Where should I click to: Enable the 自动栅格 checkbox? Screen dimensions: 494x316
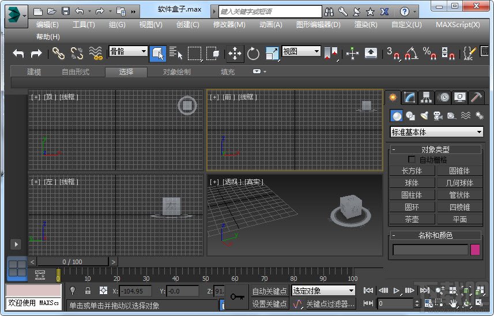coord(412,160)
